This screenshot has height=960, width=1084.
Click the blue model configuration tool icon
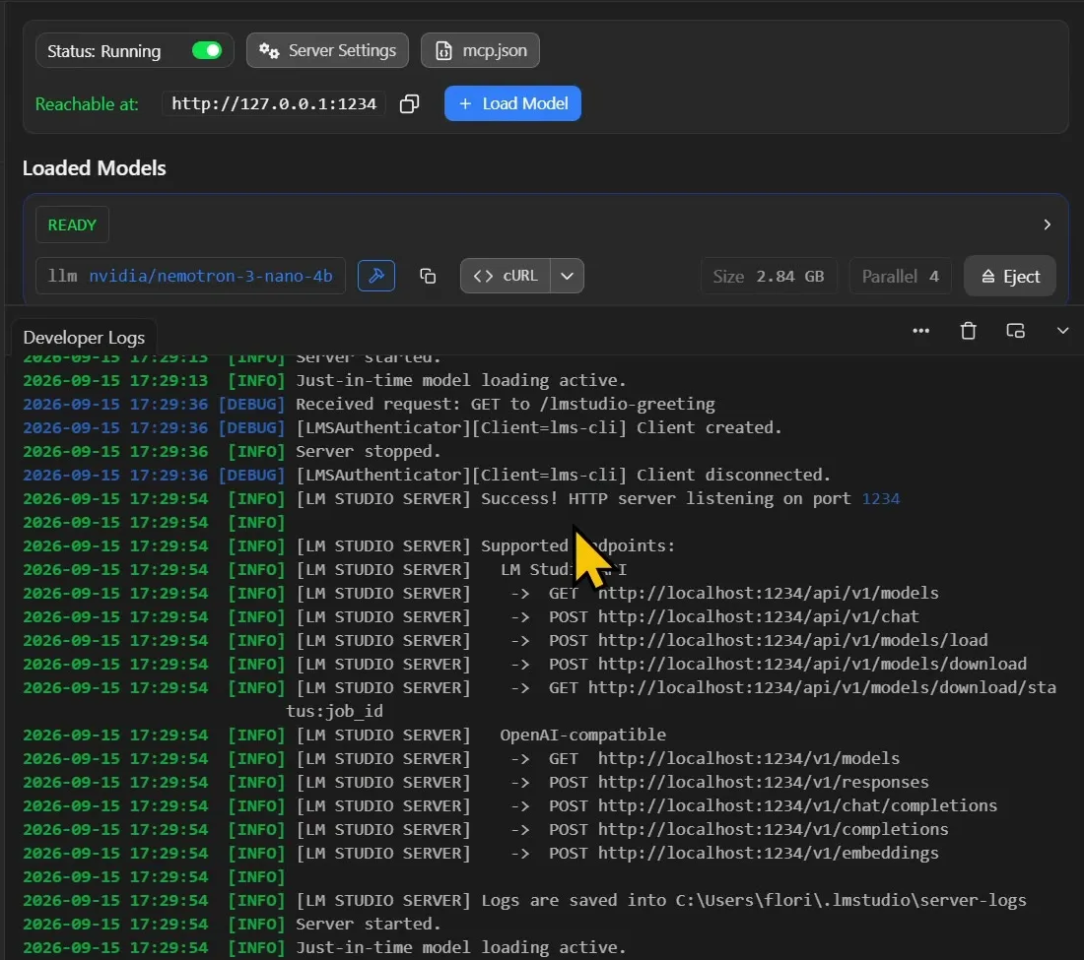click(x=376, y=276)
